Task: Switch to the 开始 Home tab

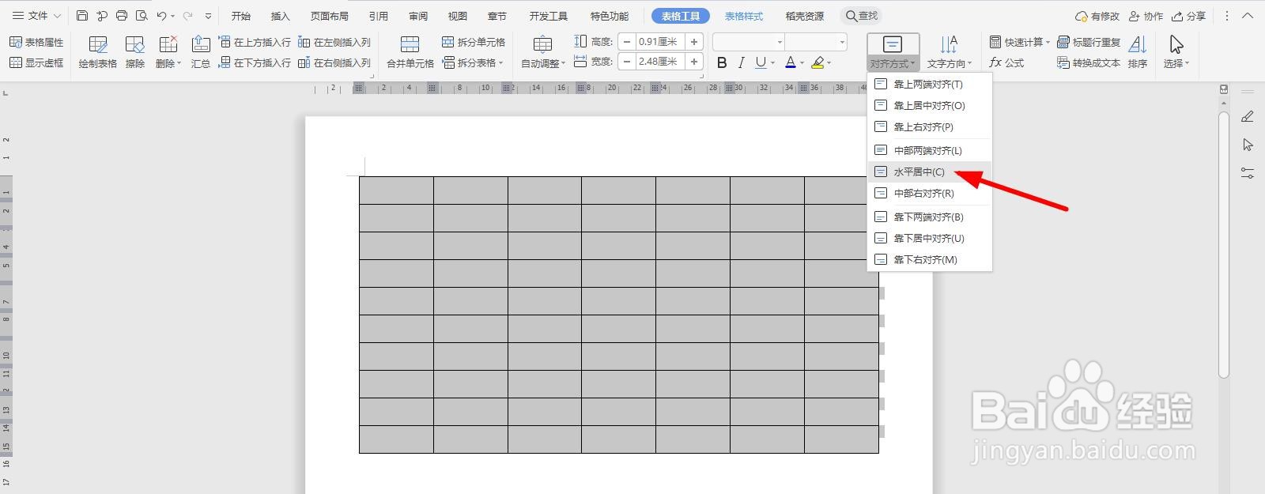Action: coord(241,16)
